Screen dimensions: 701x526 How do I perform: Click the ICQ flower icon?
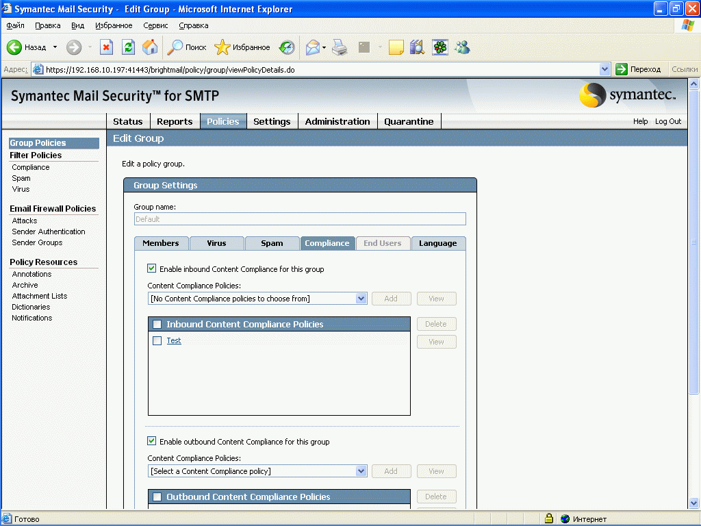click(x=440, y=47)
